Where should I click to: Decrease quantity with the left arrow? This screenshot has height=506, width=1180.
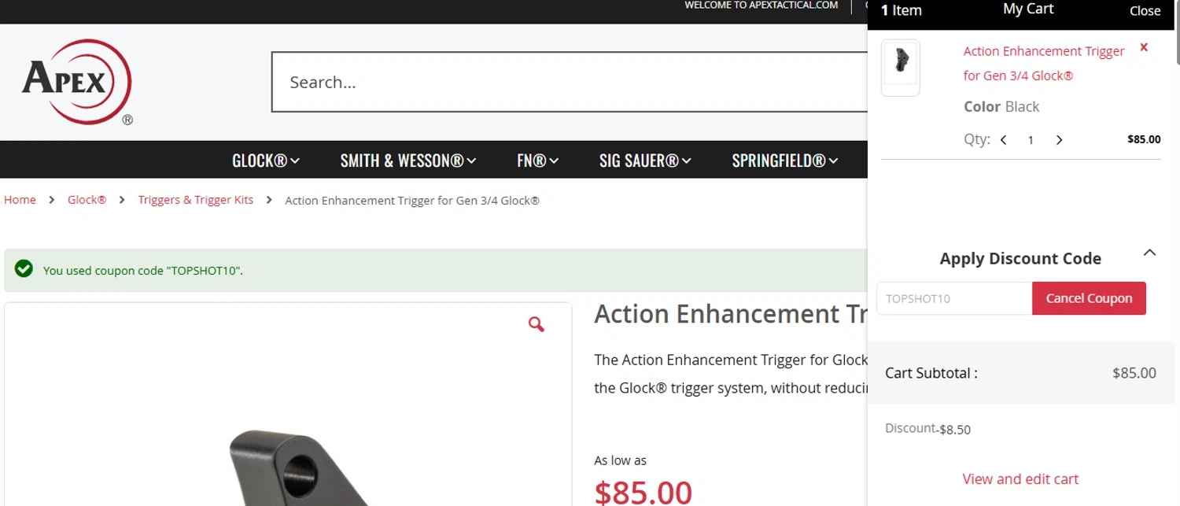(x=1004, y=140)
